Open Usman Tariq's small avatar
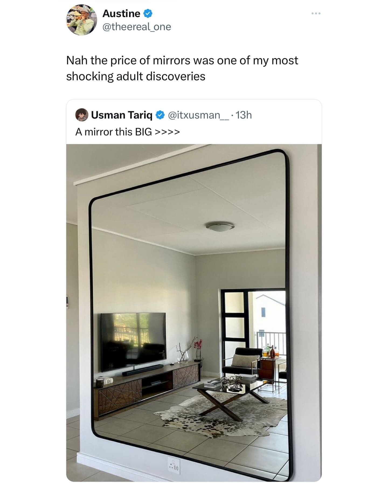This screenshot has height=485, width=388. coord(82,115)
